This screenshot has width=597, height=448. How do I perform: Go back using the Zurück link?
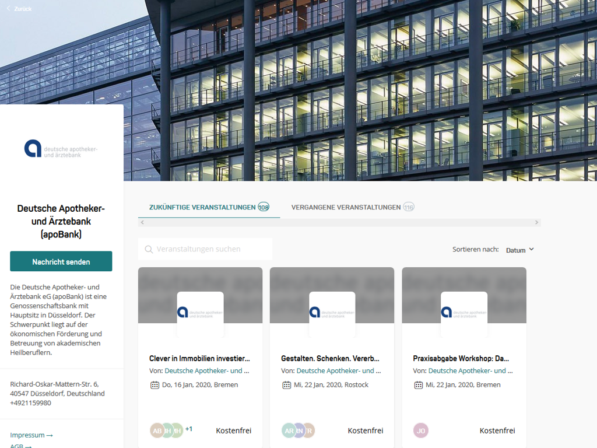point(19,9)
